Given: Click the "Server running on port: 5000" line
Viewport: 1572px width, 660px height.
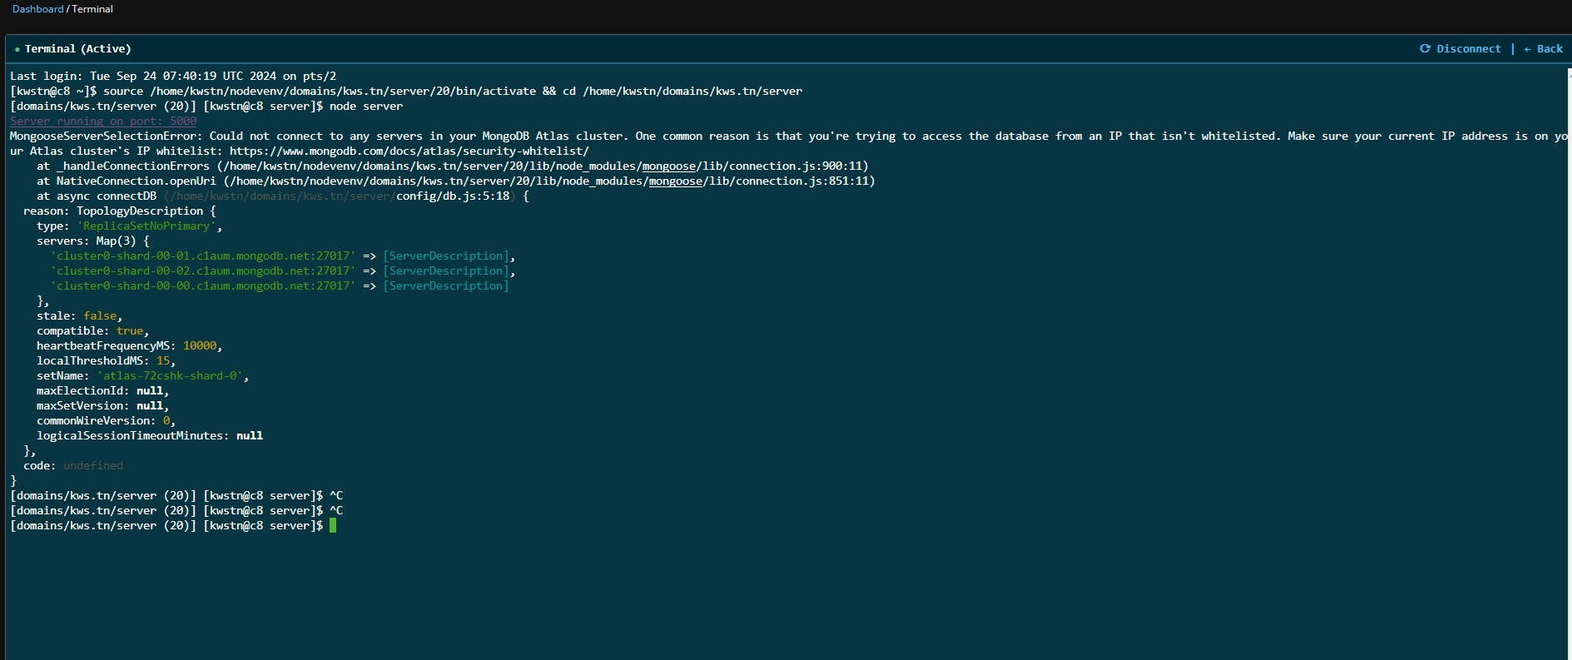Looking at the screenshot, I should 103,122.
